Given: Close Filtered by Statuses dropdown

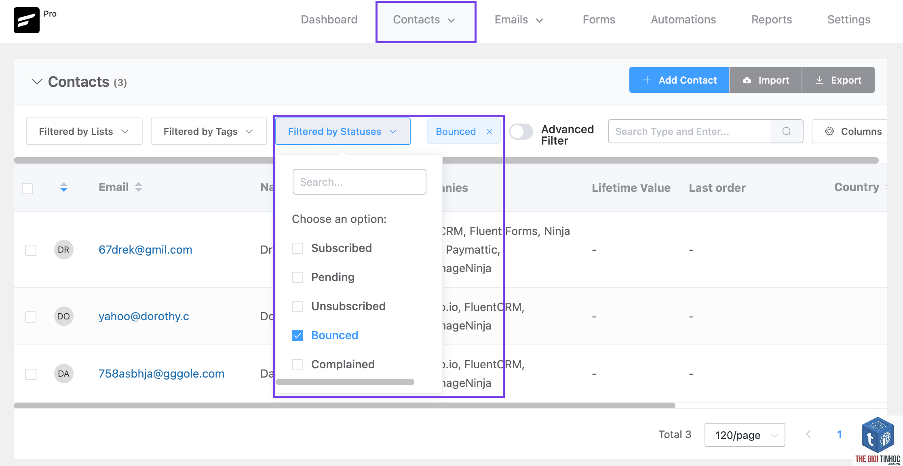Looking at the screenshot, I should click(343, 131).
